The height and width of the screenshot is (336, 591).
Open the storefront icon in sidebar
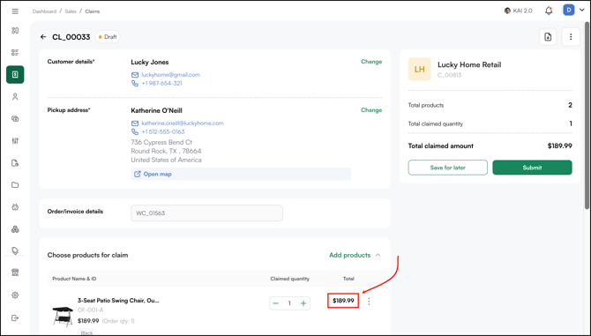pyautogui.click(x=15, y=273)
